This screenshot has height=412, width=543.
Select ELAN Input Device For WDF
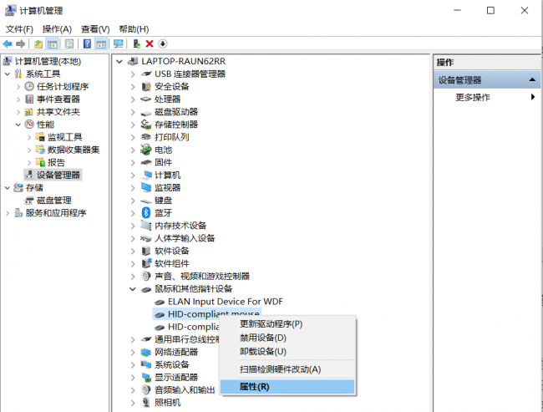pos(225,302)
